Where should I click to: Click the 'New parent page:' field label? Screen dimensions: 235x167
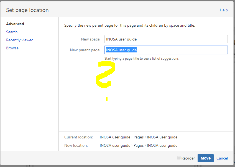click(x=85, y=50)
